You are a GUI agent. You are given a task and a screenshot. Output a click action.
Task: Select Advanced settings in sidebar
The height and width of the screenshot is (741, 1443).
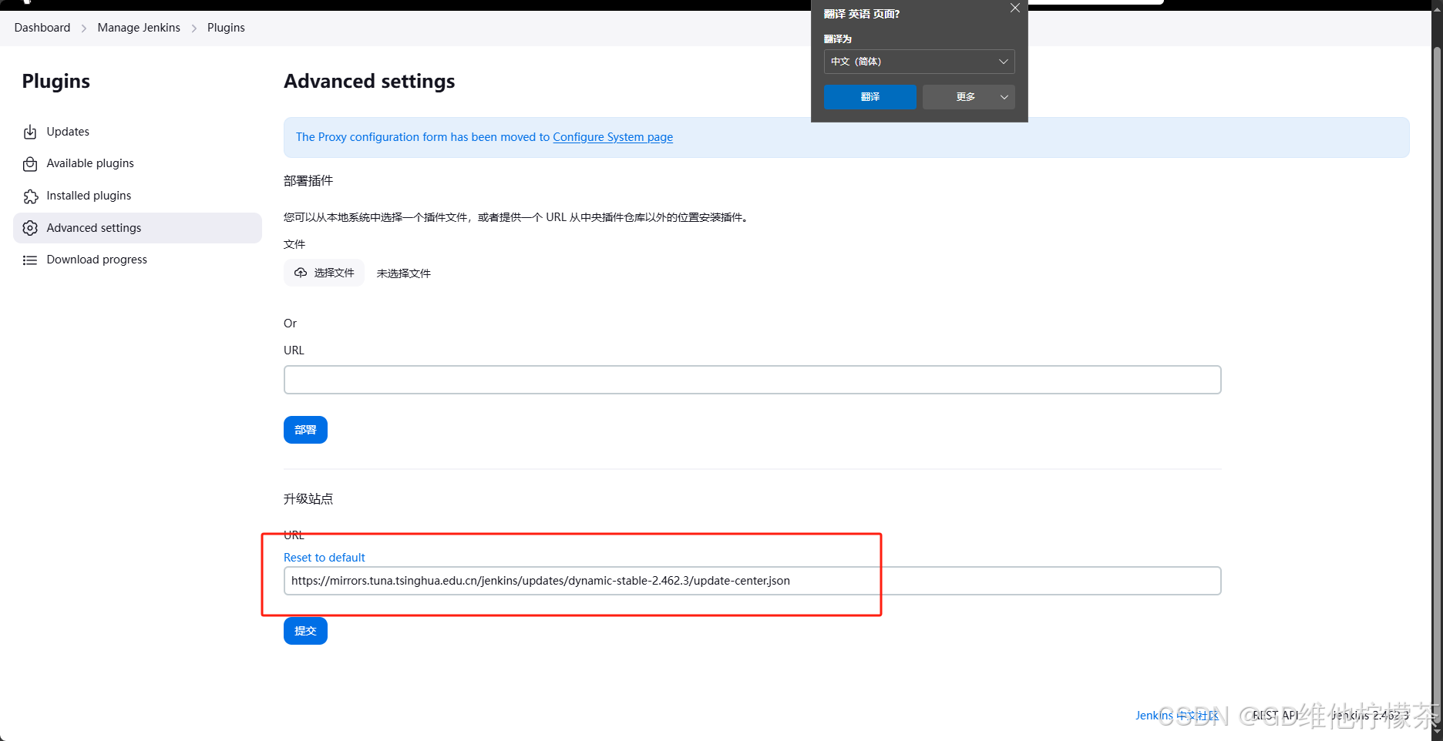click(x=137, y=228)
